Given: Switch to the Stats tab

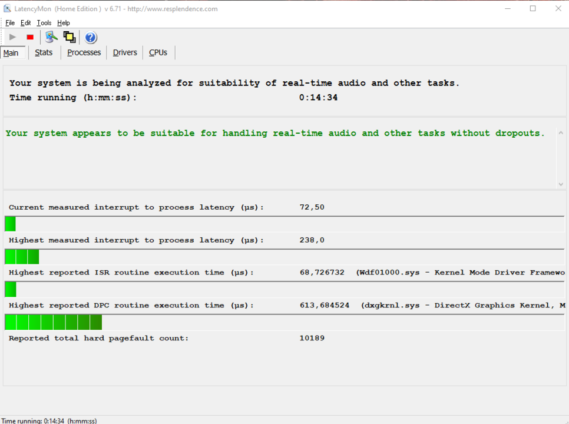Looking at the screenshot, I should click(44, 52).
